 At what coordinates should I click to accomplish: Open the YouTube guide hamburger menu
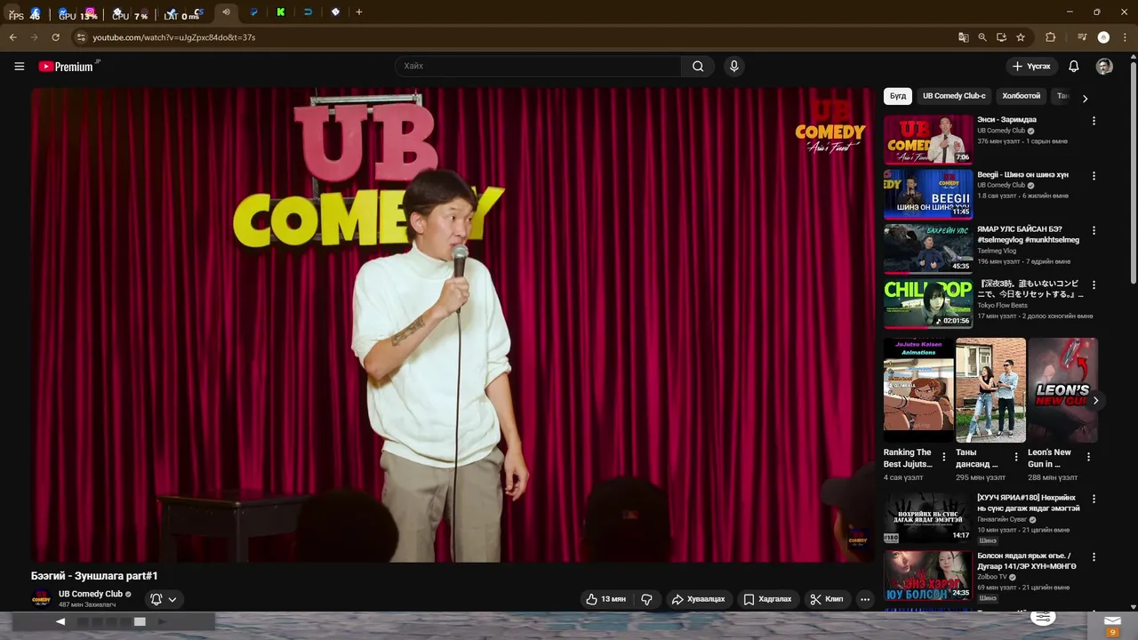[19, 66]
